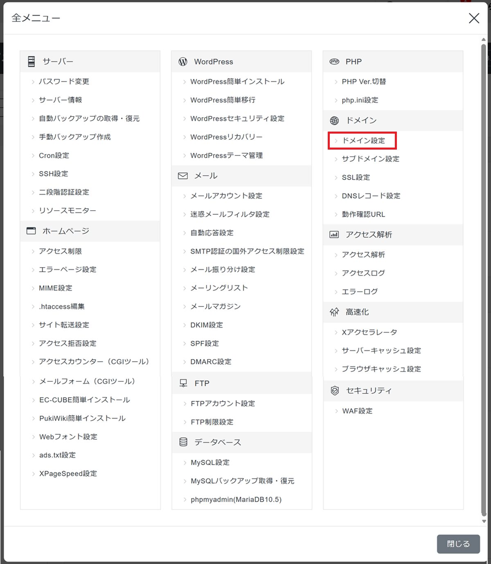Click the envelope icon beside メール
Screen dimensions: 491x564
coord(183,176)
